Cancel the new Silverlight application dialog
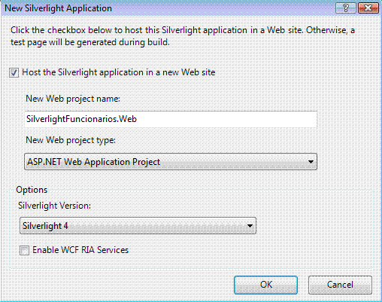Image resolution: width=382 pixels, height=302 pixels. pyautogui.click(x=340, y=285)
